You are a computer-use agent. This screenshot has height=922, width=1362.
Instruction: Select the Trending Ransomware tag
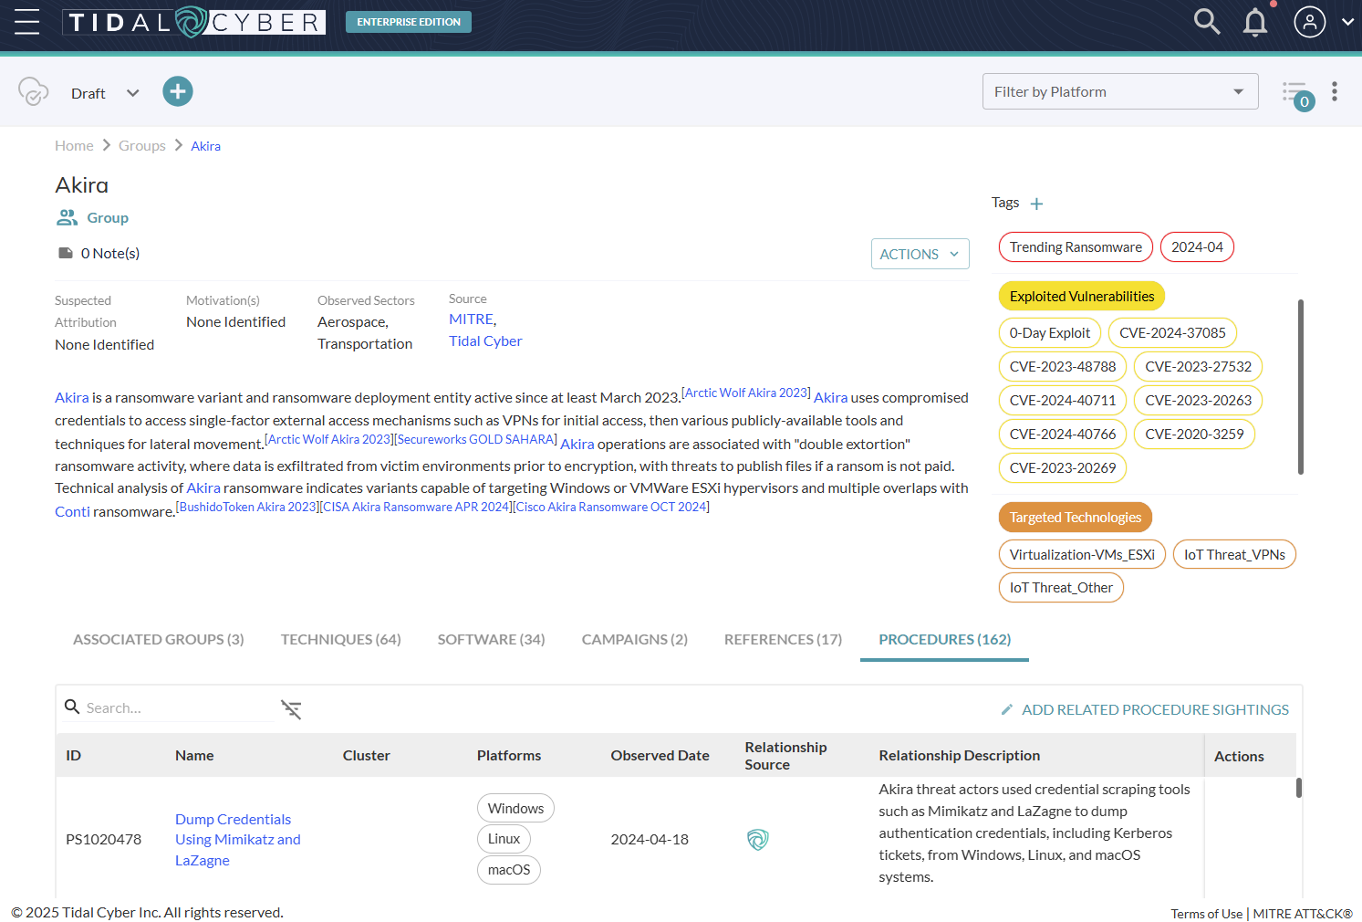click(1076, 247)
